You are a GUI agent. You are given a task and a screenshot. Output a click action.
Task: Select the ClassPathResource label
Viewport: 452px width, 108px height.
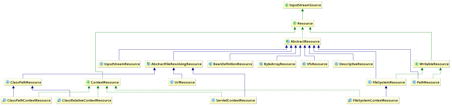click(x=26, y=82)
